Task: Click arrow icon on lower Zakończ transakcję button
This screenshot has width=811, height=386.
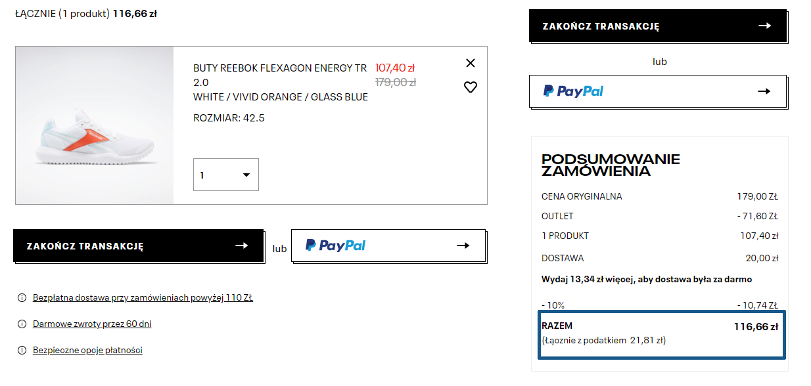Action: click(241, 246)
